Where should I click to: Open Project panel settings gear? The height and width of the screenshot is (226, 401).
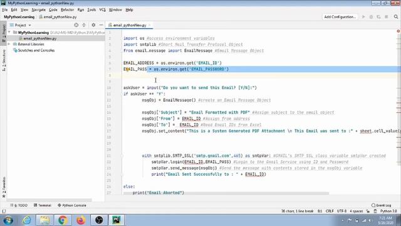click(x=93, y=25)
